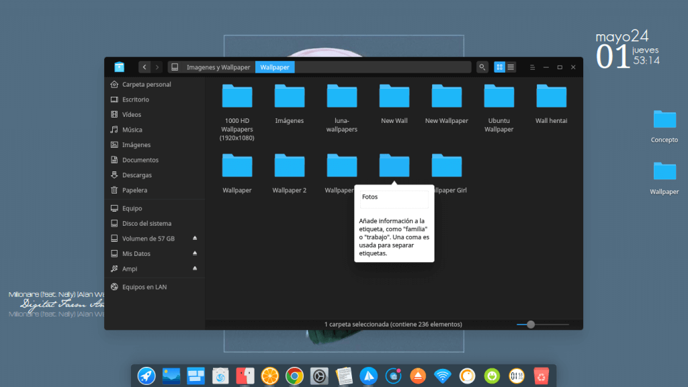Launch Google Chrome from the dock
688x387 pixels.
click(293, 376)
